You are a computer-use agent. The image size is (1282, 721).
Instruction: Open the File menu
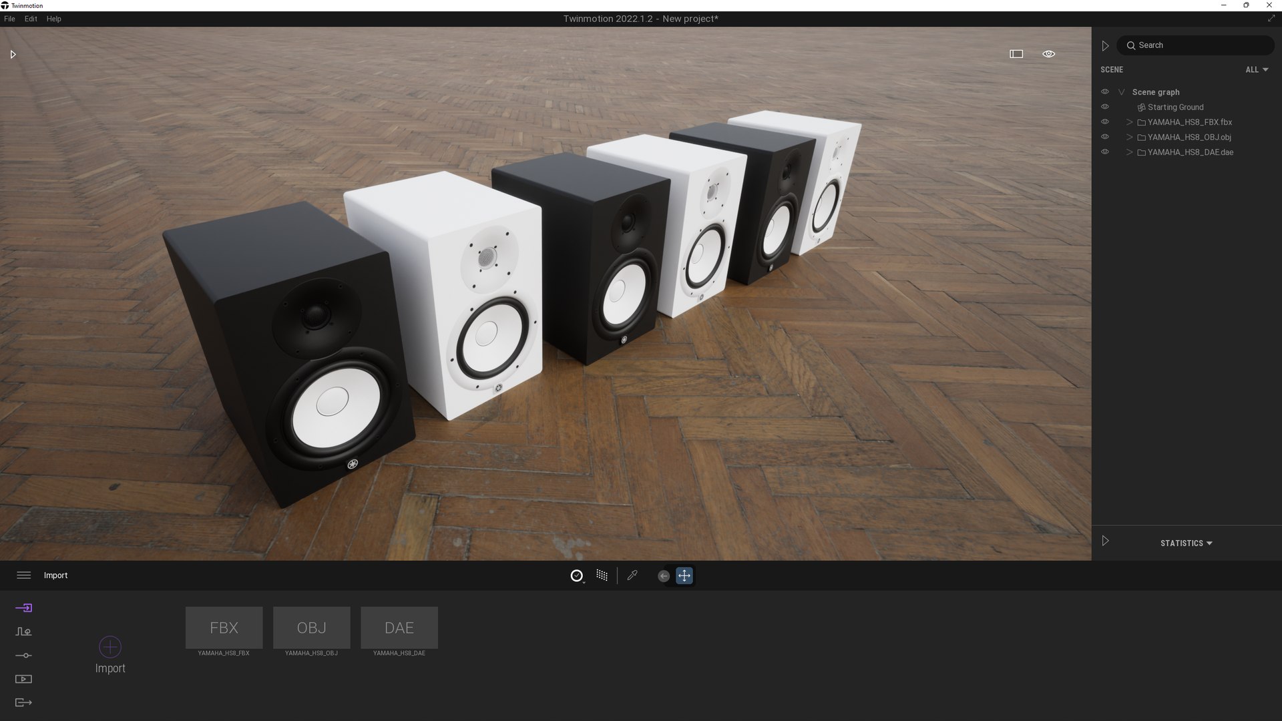[x=9, y=19]
